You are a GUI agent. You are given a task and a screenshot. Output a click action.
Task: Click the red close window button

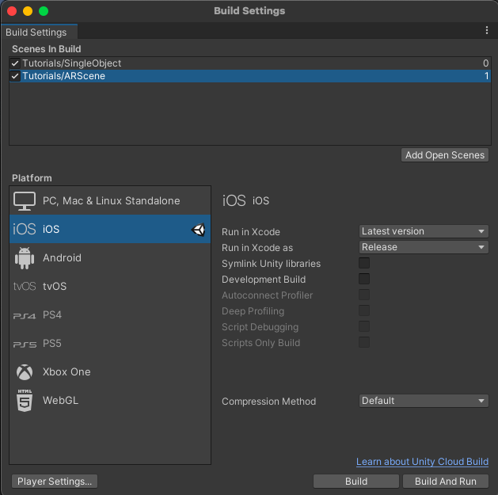click(12, 11)
